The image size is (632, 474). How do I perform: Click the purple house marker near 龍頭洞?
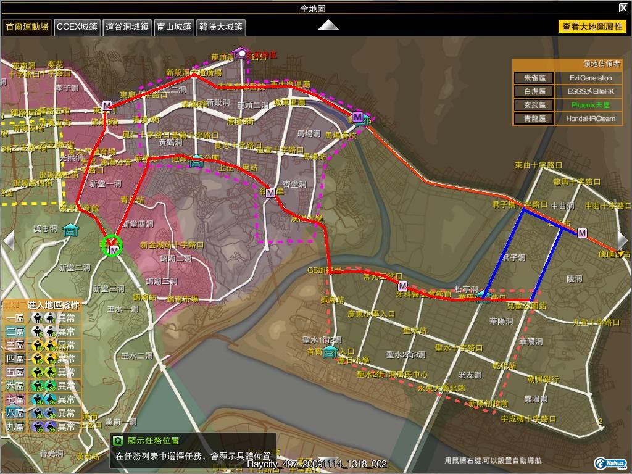tap(241, 53)
